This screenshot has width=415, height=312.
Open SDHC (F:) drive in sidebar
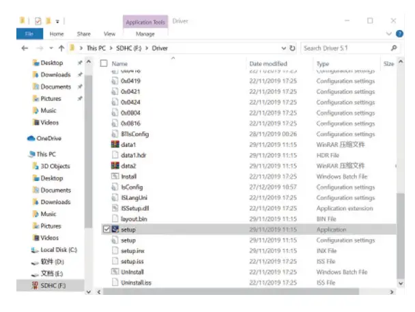click(x=51, y=285)
